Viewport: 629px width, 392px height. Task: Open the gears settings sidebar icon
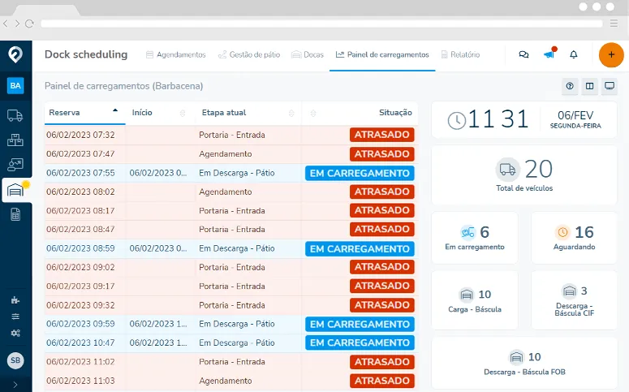(x=15, y=333)
